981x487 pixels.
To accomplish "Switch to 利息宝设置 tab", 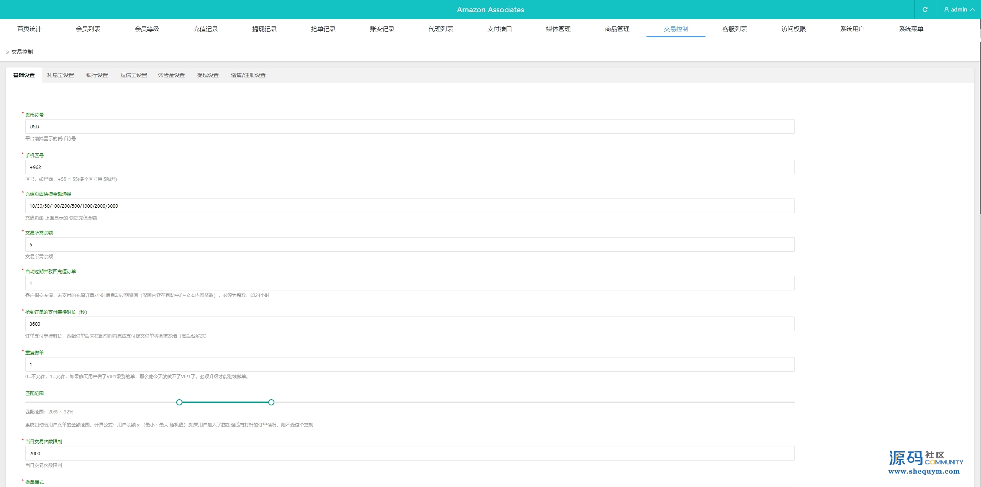I will click(61, 75).
